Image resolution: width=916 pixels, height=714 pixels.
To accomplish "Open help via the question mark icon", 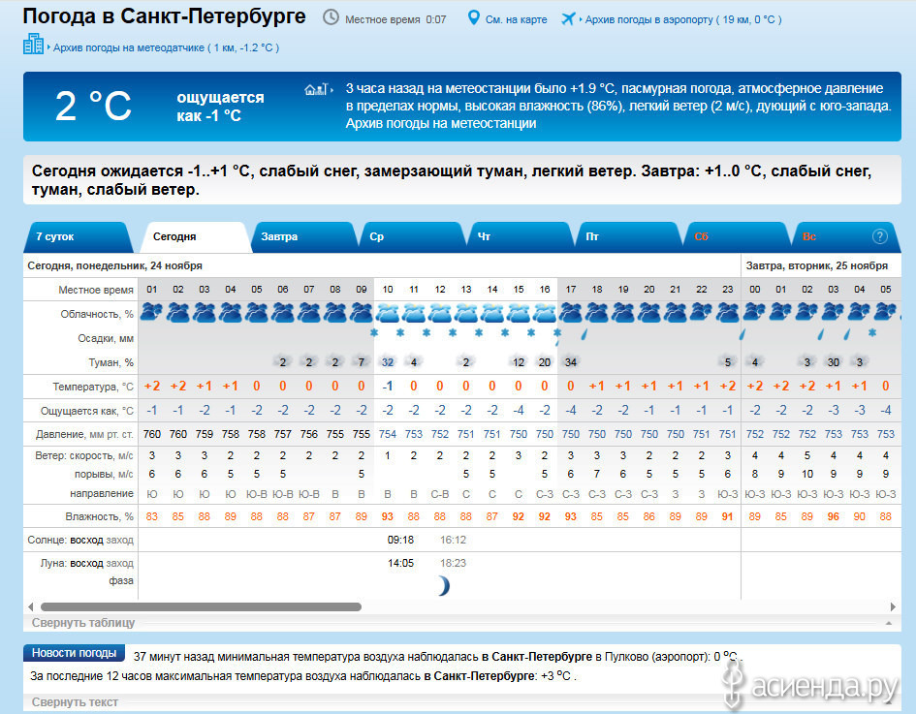I will [x=880, y=235].
